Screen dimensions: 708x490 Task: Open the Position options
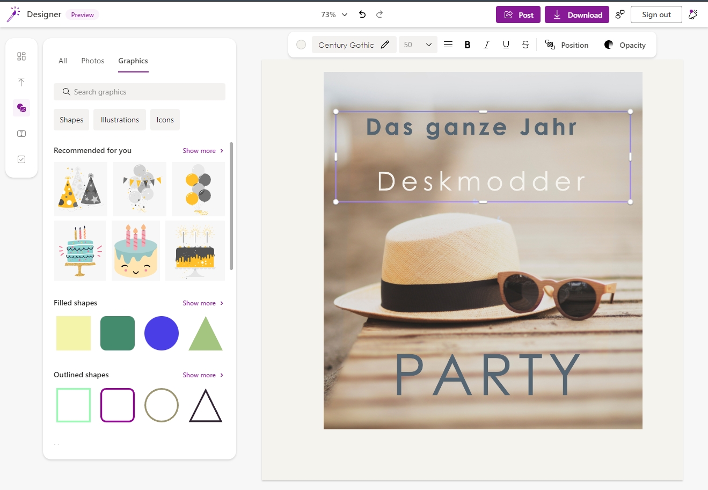point(567,45)
